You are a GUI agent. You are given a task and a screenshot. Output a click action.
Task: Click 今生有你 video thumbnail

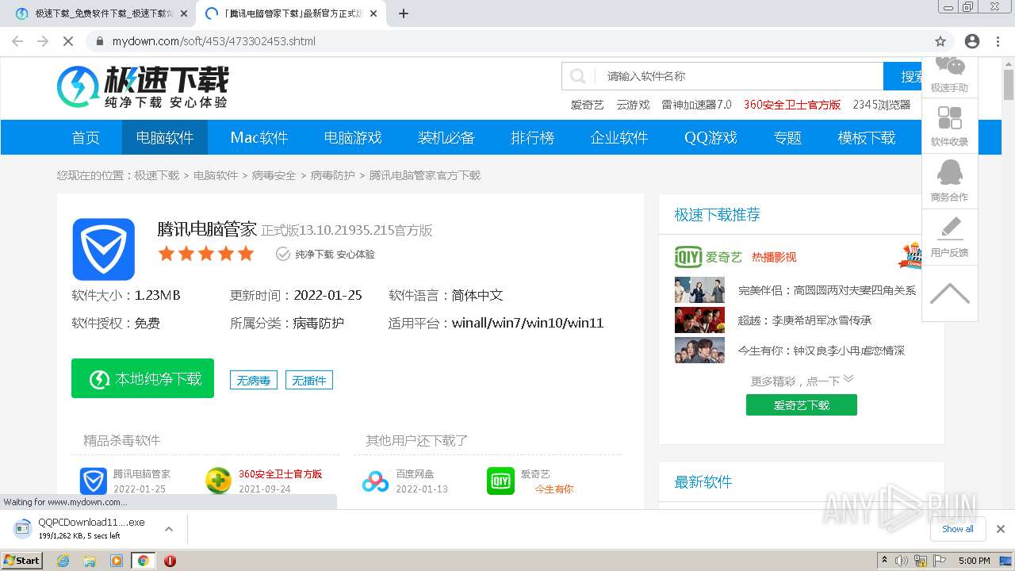click(699, 350)
